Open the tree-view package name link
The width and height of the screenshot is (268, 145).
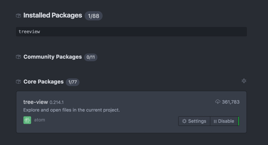click(36, 102)
